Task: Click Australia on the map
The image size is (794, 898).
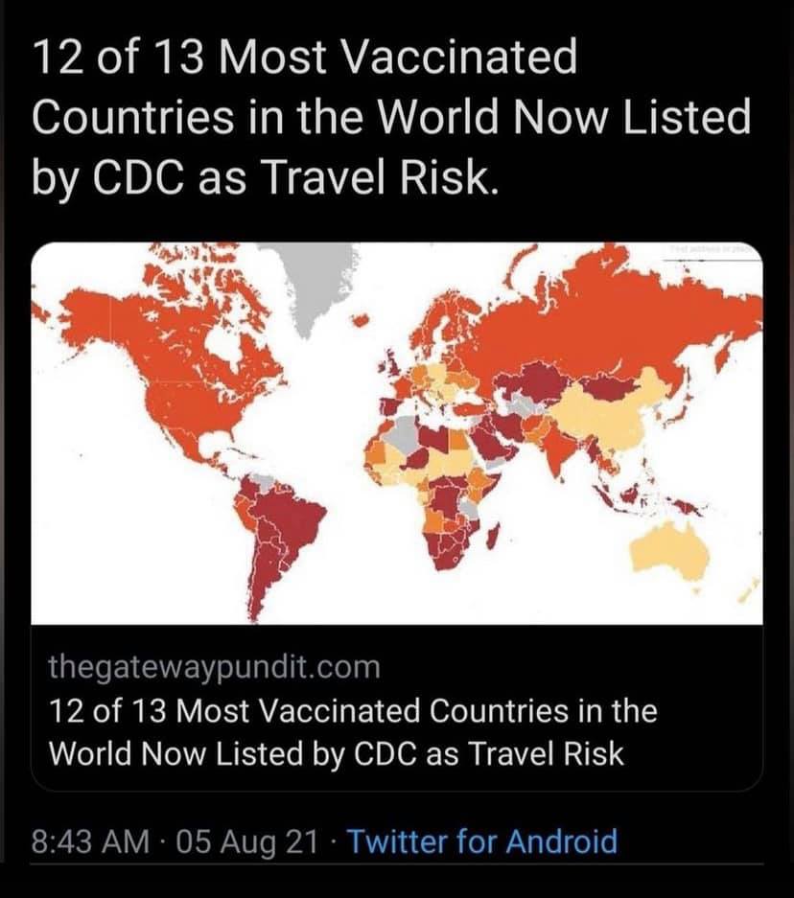Action: pyautogui.click(x=671, y=551)
